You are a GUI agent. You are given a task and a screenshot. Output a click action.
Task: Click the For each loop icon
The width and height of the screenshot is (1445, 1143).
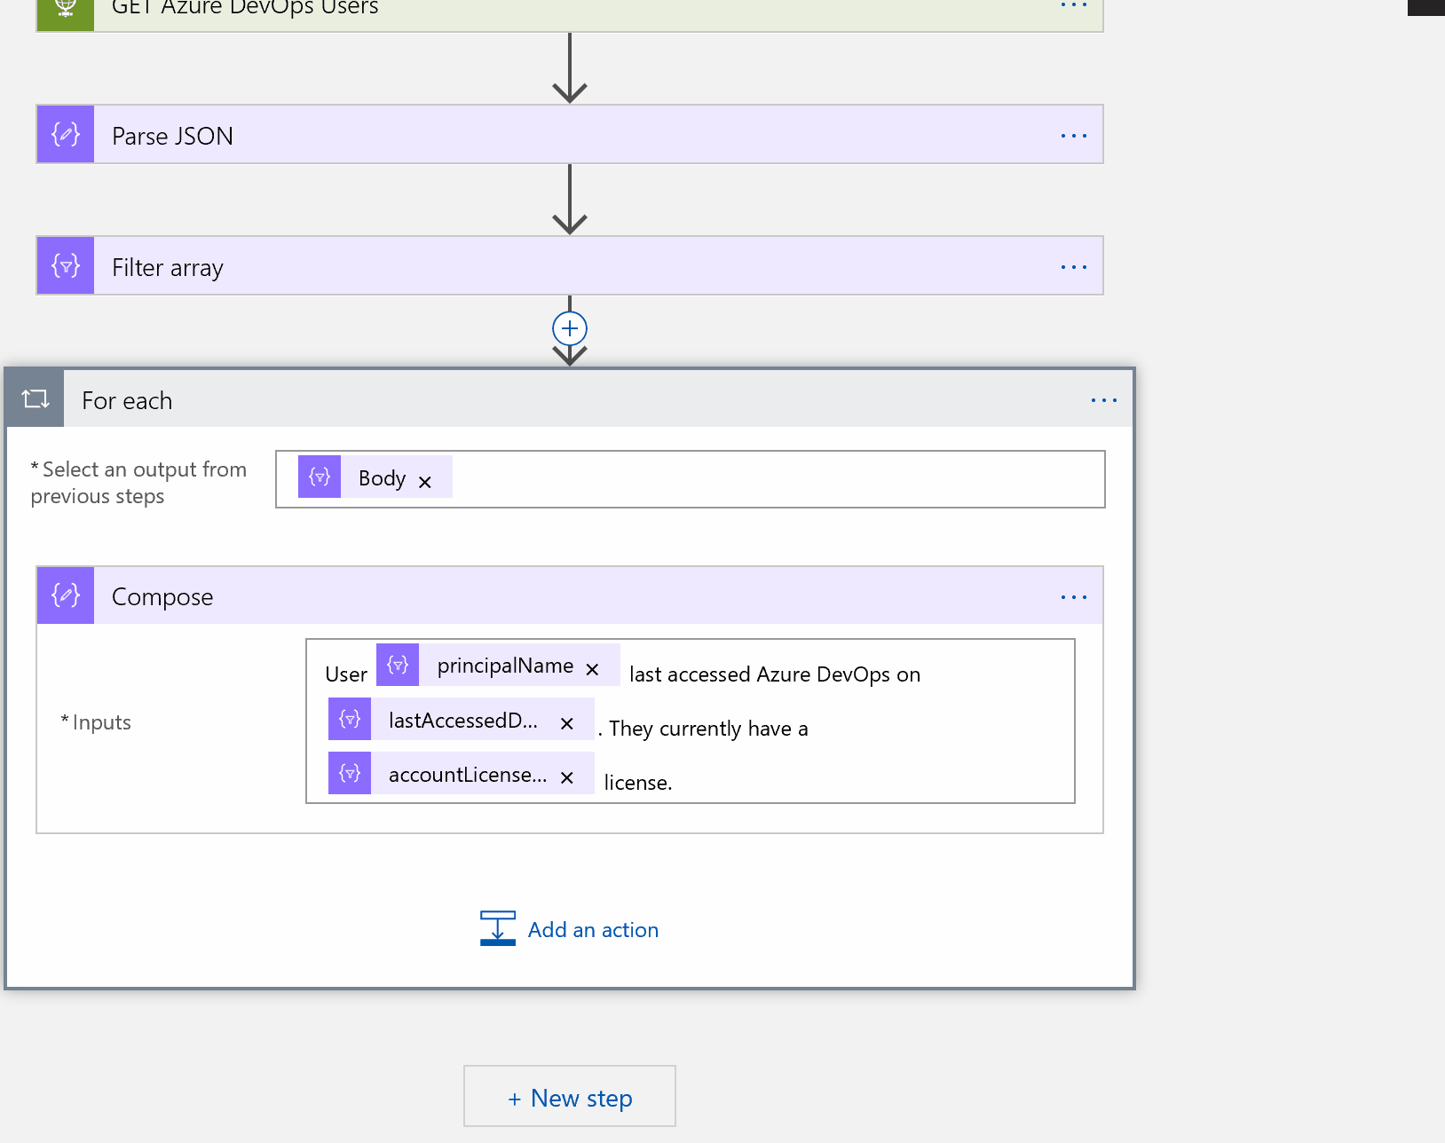pos(36,398)
